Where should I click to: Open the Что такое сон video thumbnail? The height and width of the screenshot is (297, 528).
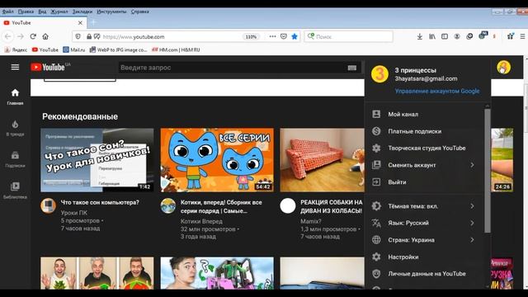pos(97,160)
